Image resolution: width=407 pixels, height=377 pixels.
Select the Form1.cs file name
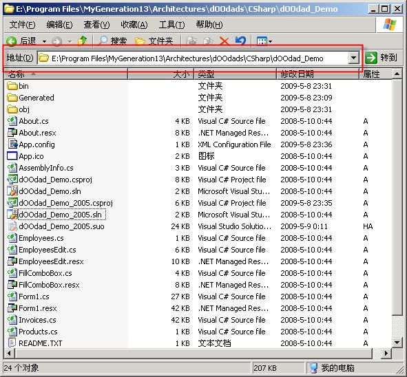pos(34,297)
